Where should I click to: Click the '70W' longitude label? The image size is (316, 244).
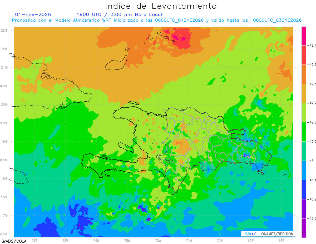(x=220, y=240)
